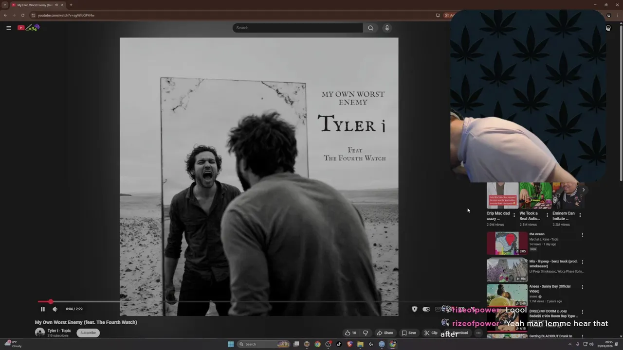Open a new browser tab with plus

click(71, 5)
